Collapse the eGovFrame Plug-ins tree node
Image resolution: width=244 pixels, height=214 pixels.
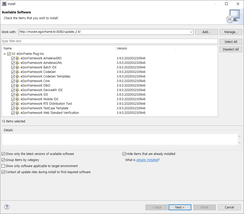pyautogui.click(x=5, y=54)
